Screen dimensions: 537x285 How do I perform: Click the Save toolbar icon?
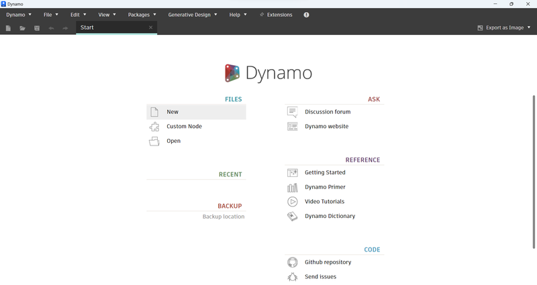click(x=37, y=28)
